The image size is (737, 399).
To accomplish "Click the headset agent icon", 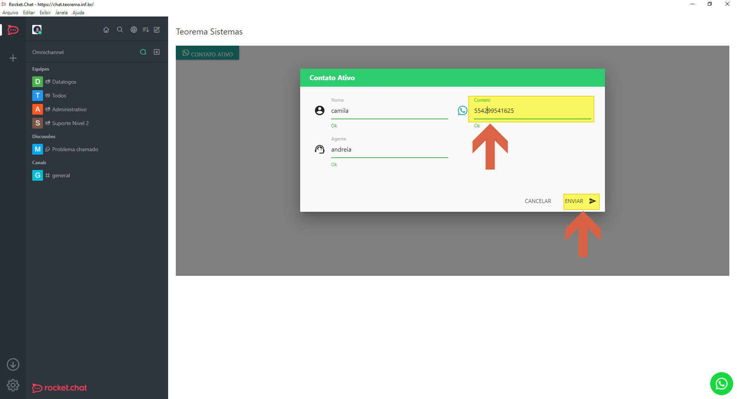I will [319, 149].
